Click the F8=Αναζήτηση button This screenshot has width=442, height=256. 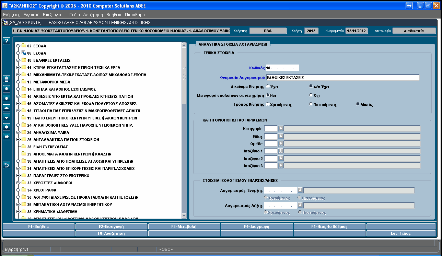coord(111,233)
